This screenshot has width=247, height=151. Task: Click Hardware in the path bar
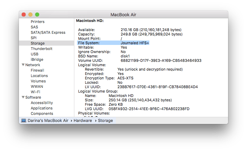[83, 121]
